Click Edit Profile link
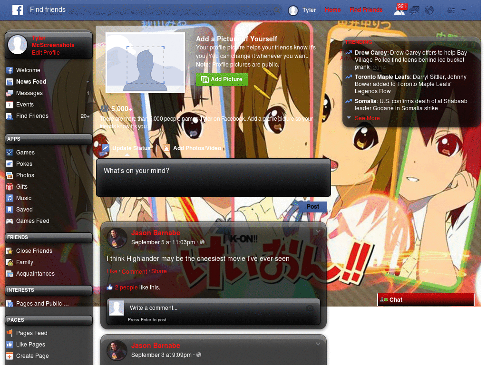 46,52
